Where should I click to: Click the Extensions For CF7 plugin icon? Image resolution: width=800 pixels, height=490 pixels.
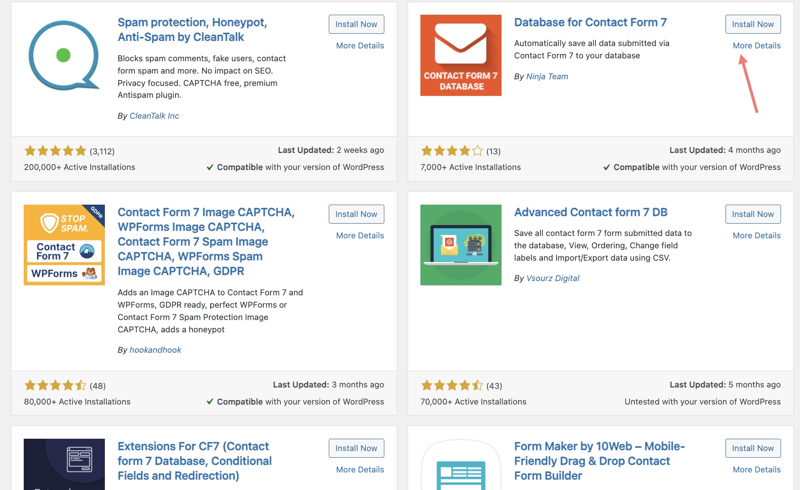coord(64,464)
